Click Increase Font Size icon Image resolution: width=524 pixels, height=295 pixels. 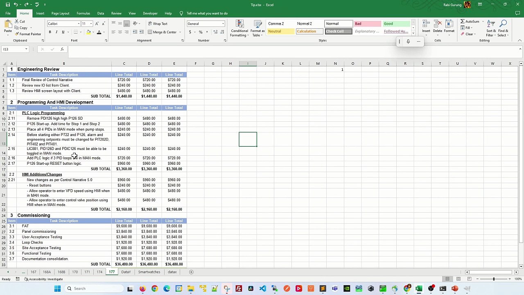(x=97, y=24)
